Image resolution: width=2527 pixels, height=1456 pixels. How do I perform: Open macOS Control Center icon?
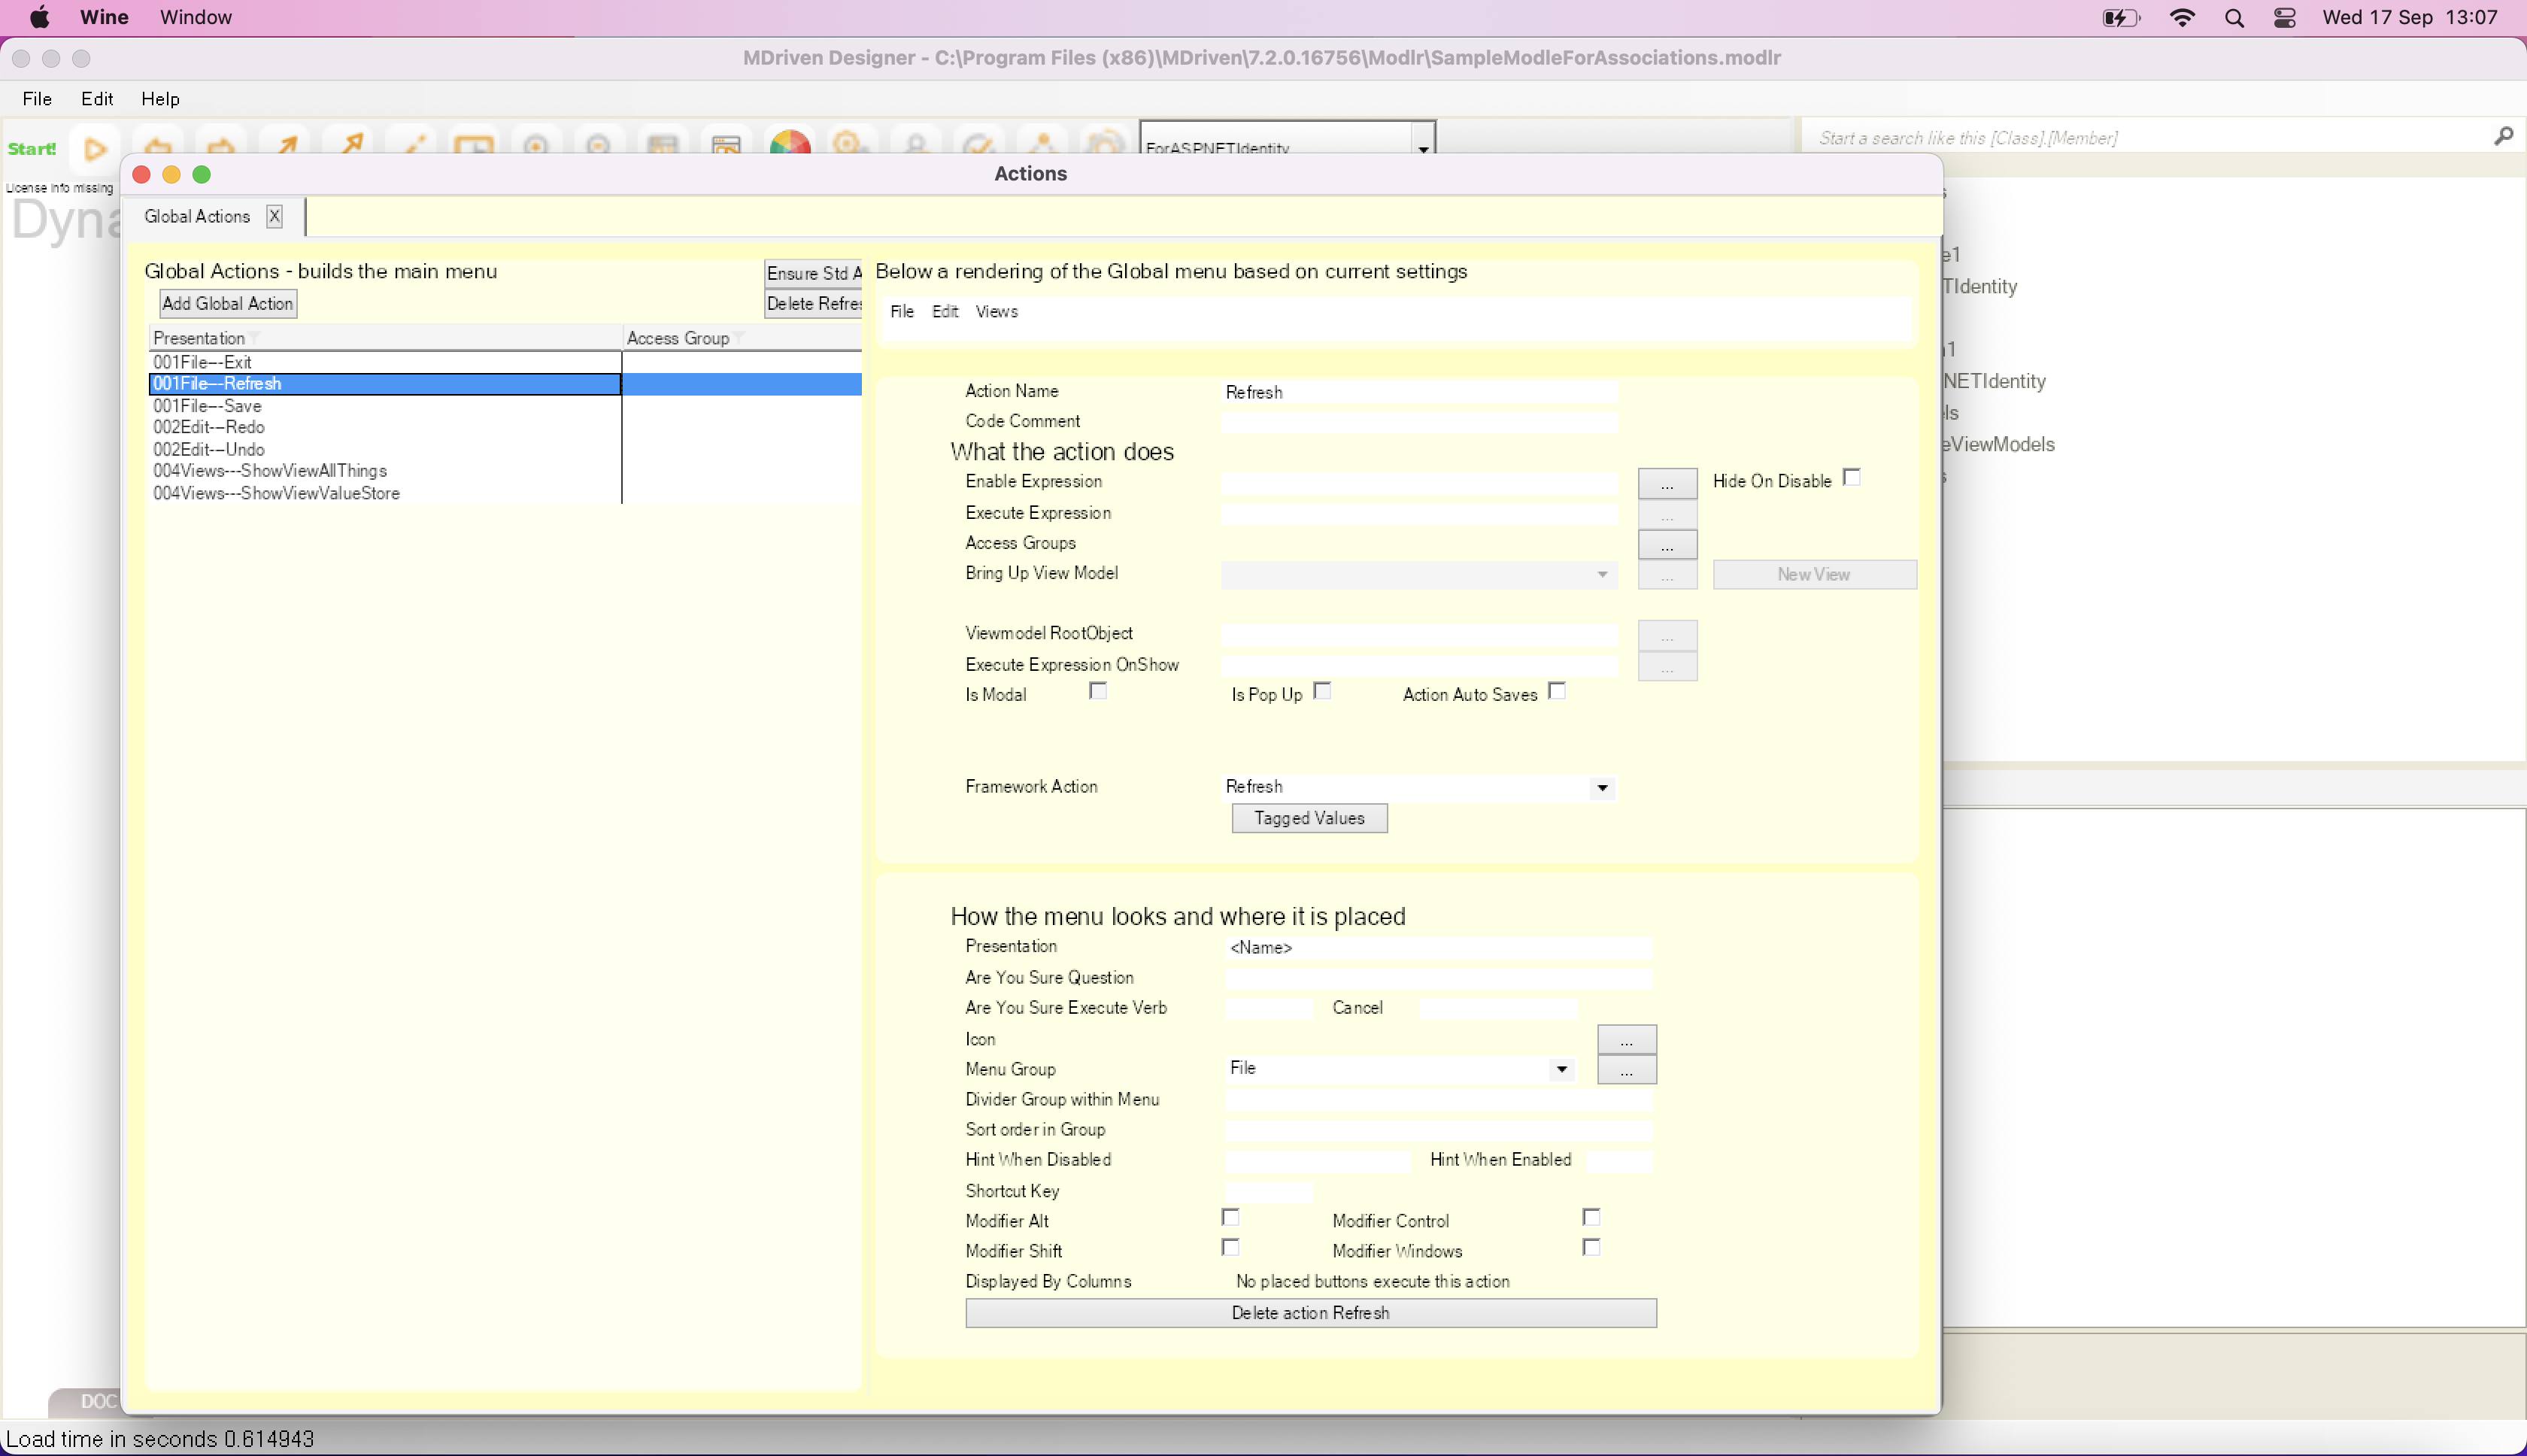point(2284,18)
